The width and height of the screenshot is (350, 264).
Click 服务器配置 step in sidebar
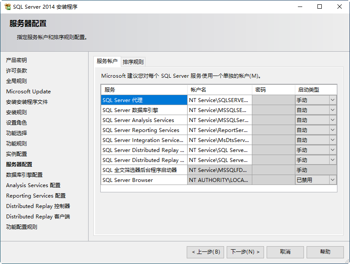[19, 164]
